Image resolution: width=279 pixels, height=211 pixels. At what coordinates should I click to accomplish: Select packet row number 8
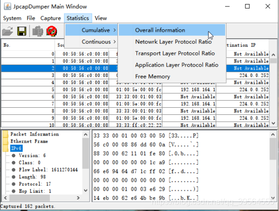point(135,111)
